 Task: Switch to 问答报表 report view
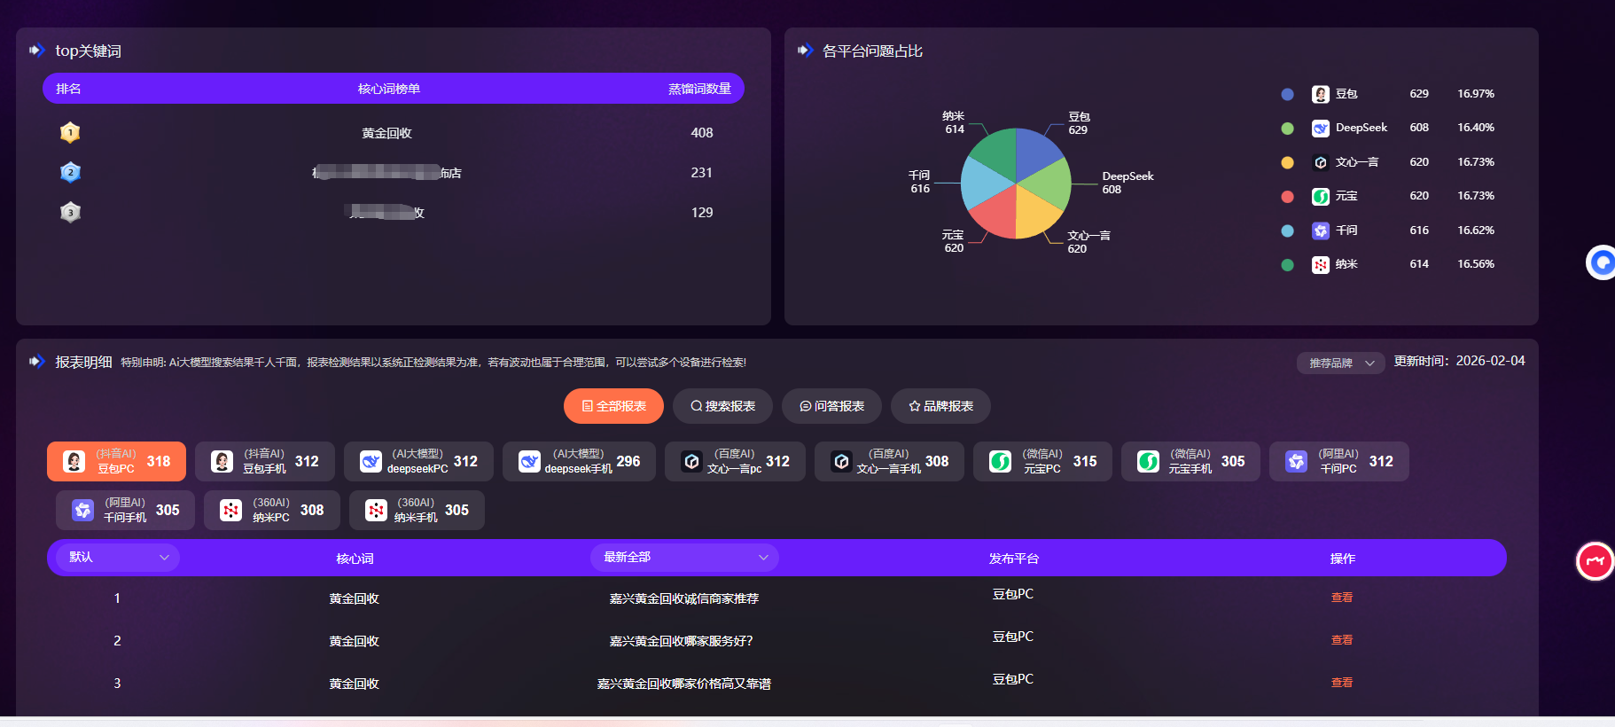coord(831,406)
